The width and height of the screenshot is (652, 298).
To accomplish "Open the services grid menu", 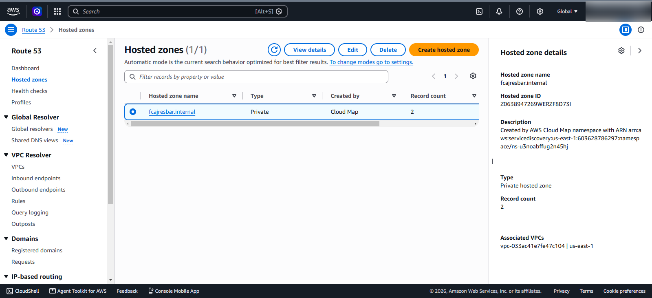I will (57, 11).
